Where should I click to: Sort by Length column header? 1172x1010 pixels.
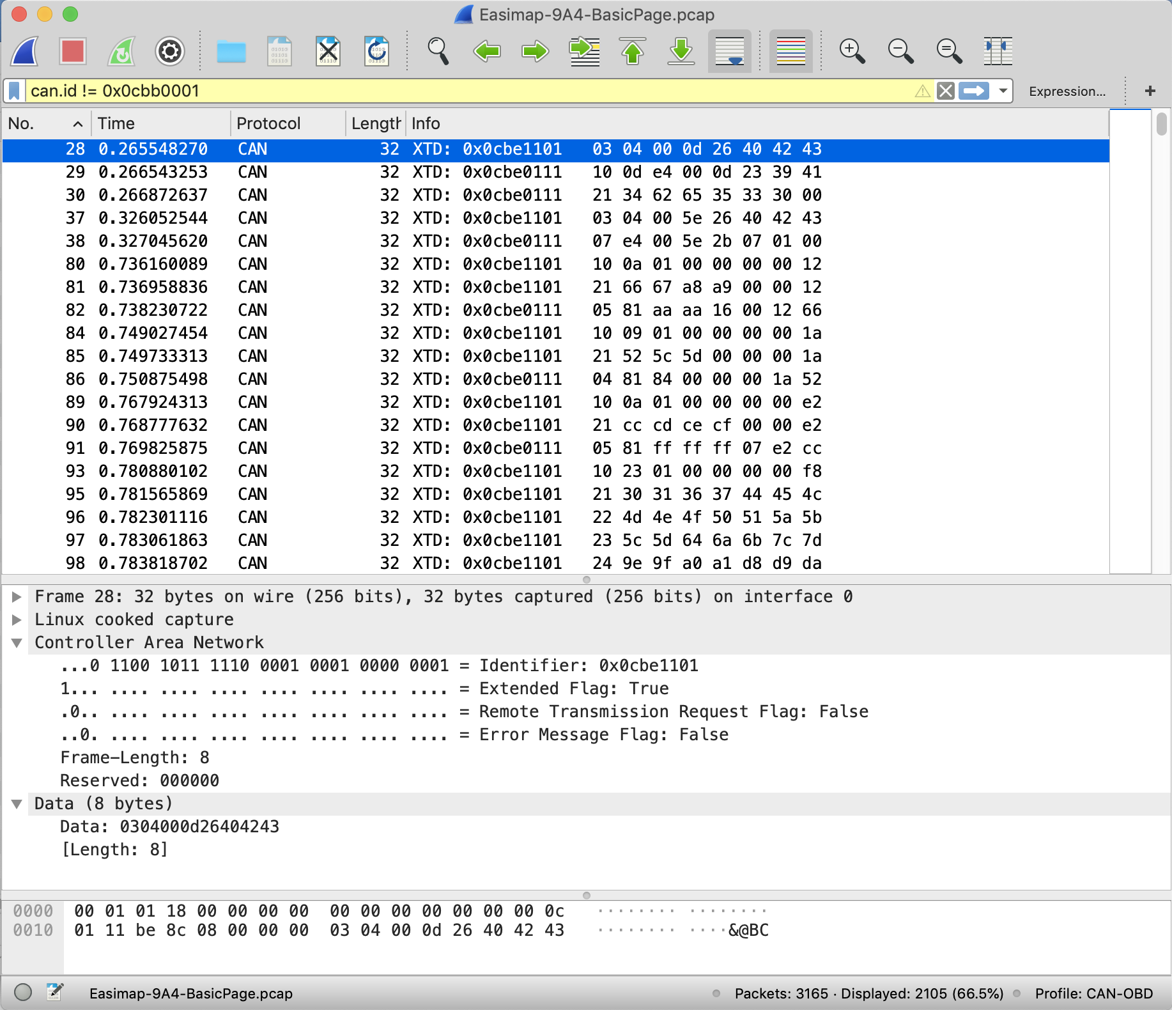tap(375, 123)
